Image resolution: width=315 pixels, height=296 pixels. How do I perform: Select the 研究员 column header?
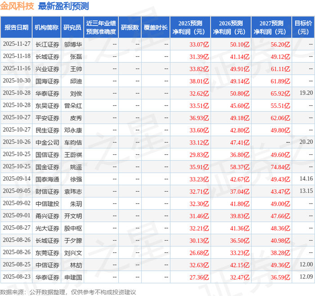72,27
